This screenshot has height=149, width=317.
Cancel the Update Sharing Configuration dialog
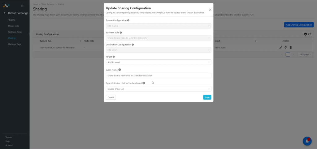[111, 97]
